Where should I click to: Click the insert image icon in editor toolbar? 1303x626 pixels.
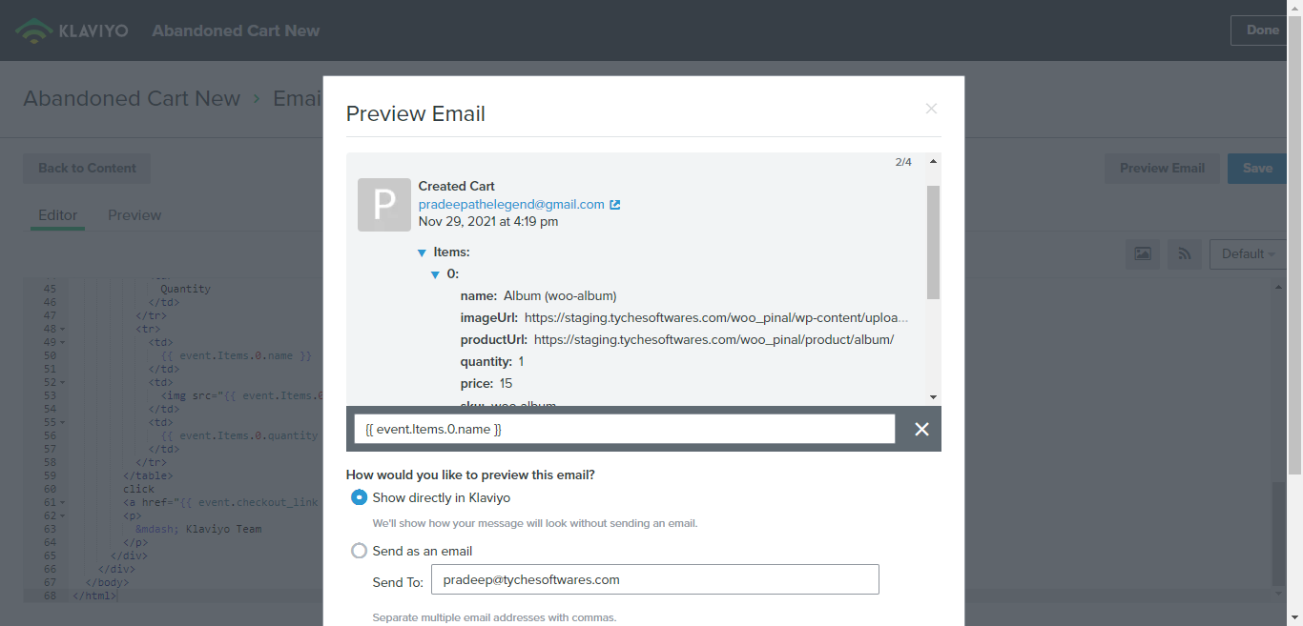click(x=1143, y=253)
